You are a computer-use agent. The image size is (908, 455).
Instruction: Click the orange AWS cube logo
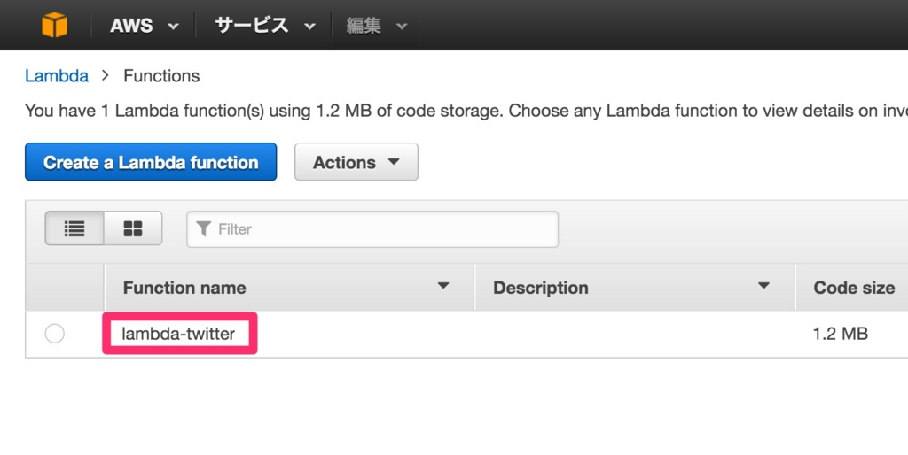coord(54,25)
